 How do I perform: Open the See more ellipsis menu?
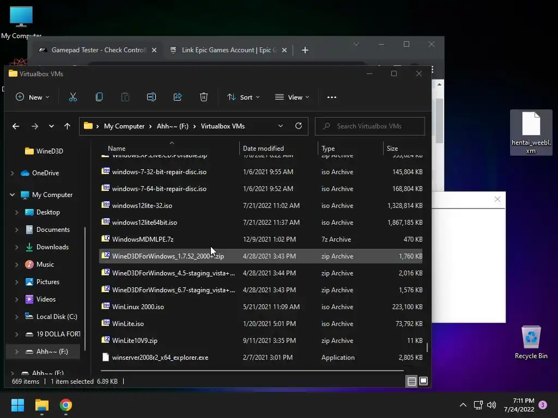pyautogui.click(x=332, y=97)
